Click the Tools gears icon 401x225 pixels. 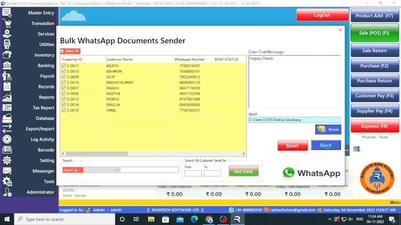(7, 181)
